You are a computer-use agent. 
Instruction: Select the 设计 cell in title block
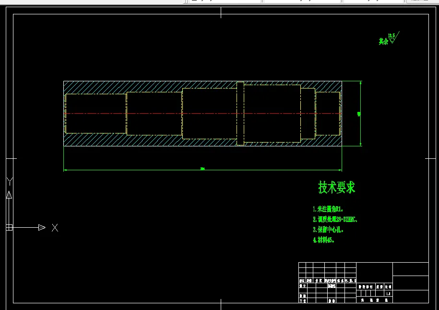[x=302, y=286]
